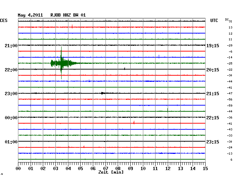The height and width of the screenshot is (178, 234).
Task: Click minute label "14" on the bottom axis
Action: point(193,169)
